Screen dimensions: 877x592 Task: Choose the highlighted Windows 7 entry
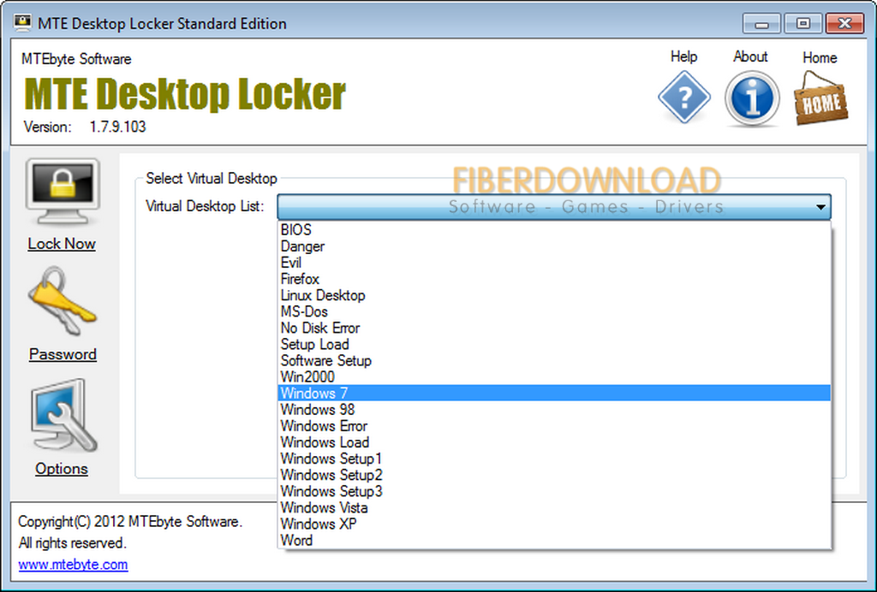[554, 394]
